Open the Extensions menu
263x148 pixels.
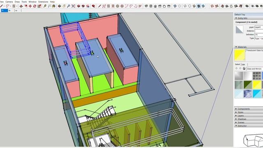coord(43,2)
